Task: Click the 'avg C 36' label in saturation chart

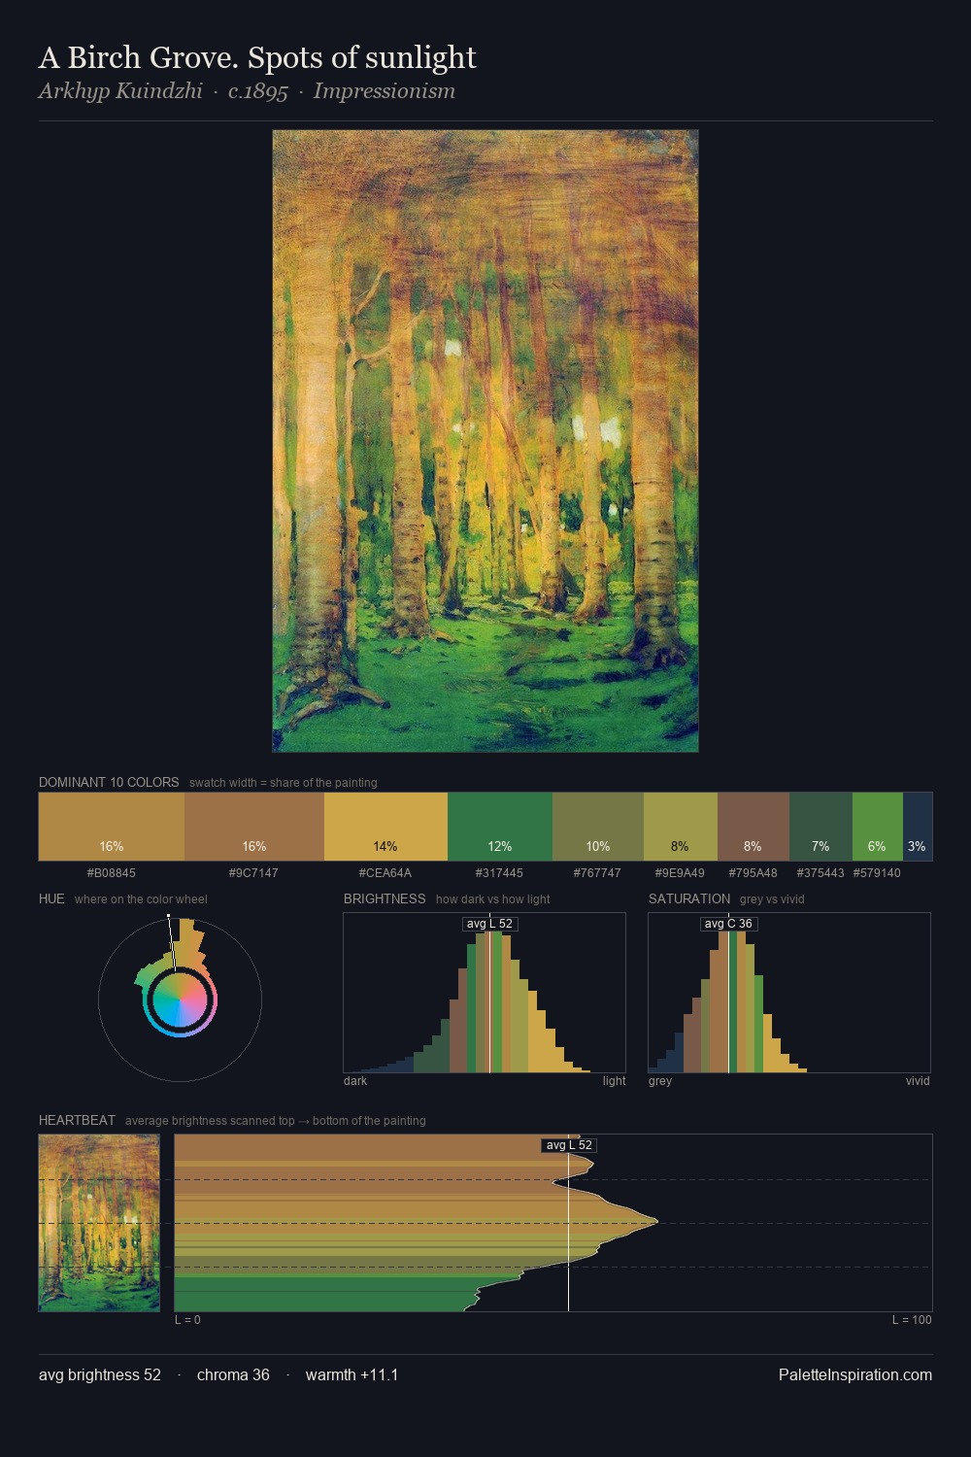Action: pyautogui.click(x=728, y=924)
